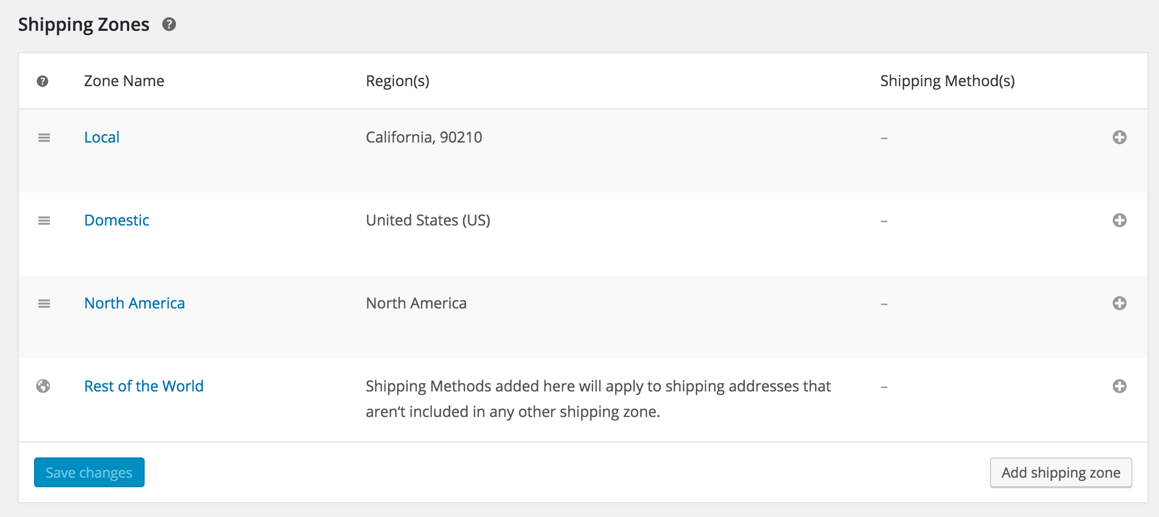Add shipping method to Rest of the World
This screenshot has height=517, width=1159.
pyautogui.click(x=1120, y=386)
